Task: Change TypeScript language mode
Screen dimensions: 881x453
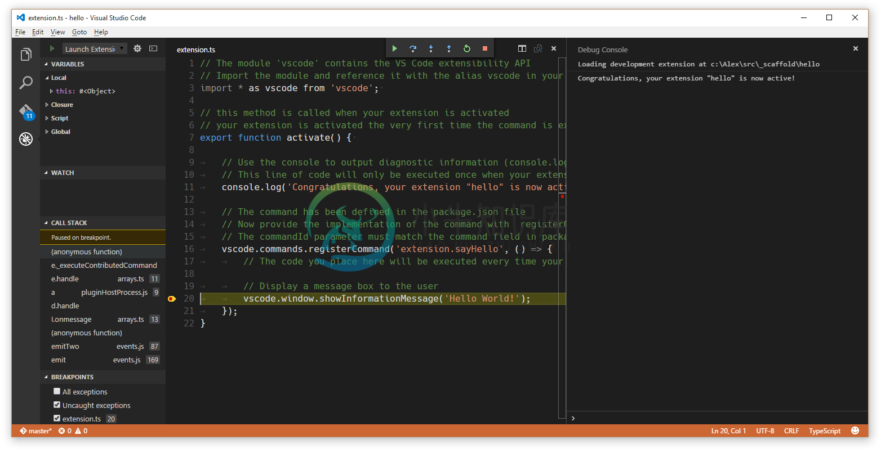Action: point(825,431)
